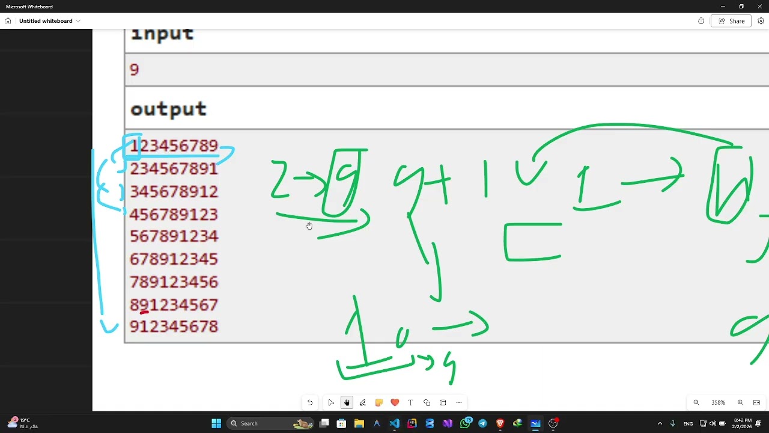The height and width of the screenshot is (433, 769).
Task: Undo the last whiteboard action
Action: 310,402
